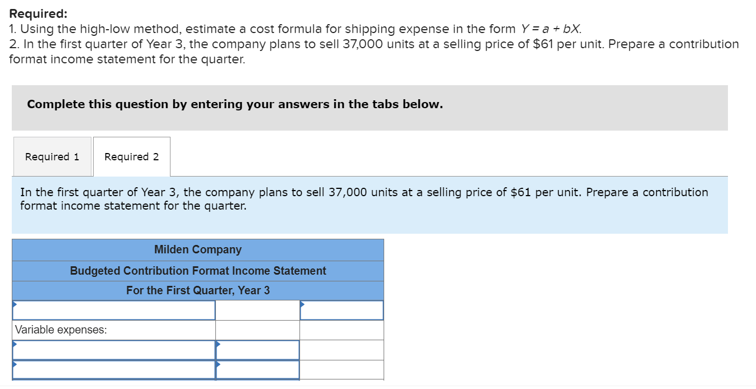Click the Milden Company header cell
756x389 pixels.
pos(197,249)
